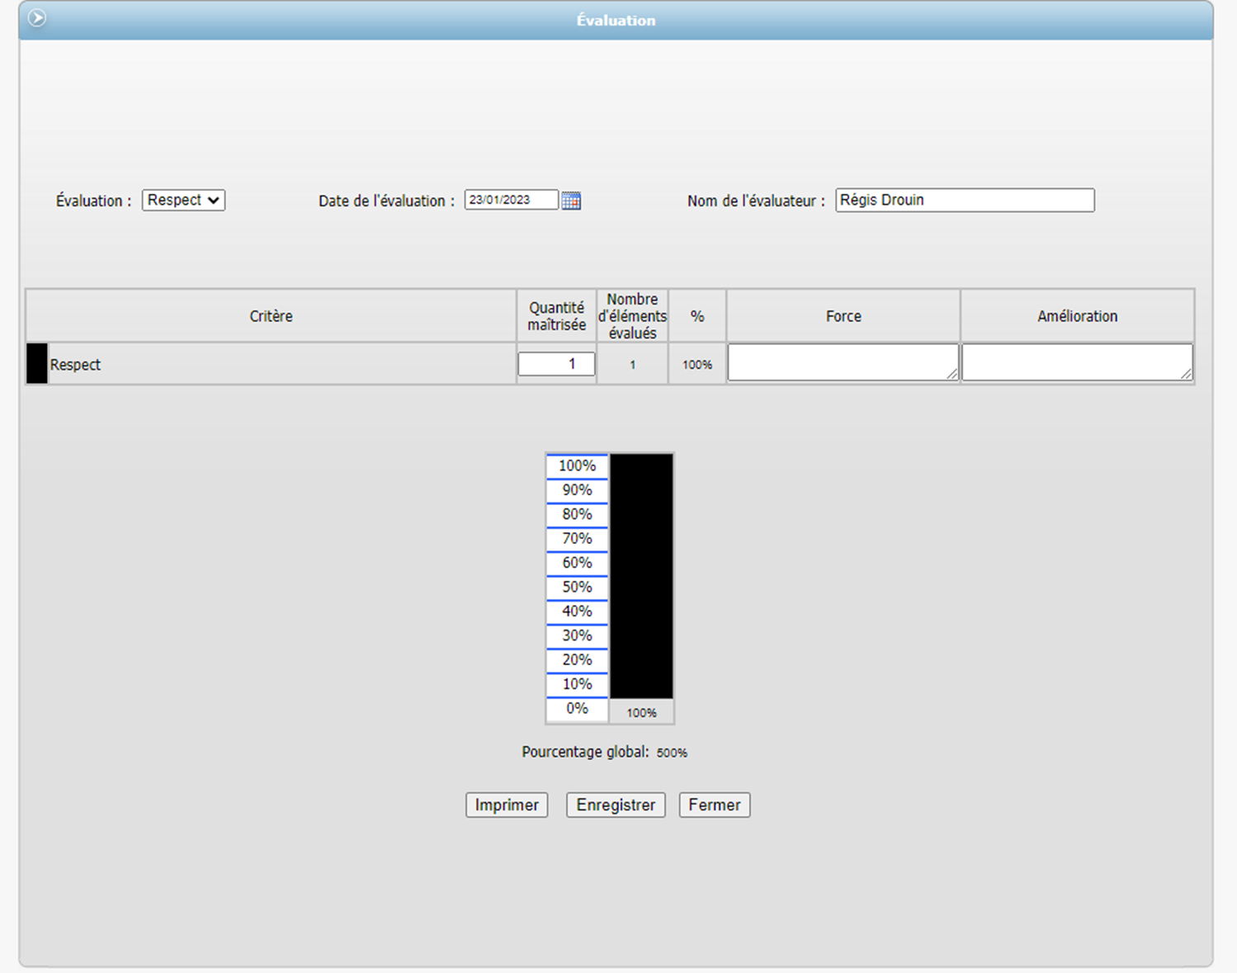Click the Critère column header
This screenshot has width=1237, height=973.
tap(271, 316)
